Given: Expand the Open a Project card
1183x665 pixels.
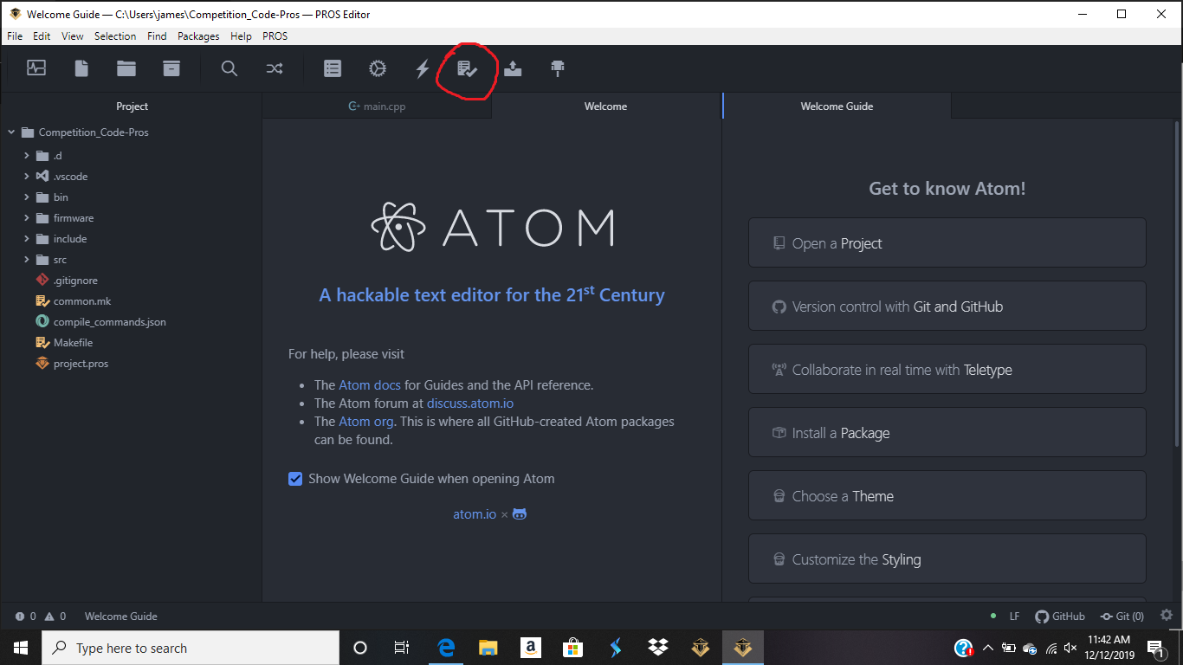Looking at the screenshot, I should pyautogui.click(x=947, y=243).
